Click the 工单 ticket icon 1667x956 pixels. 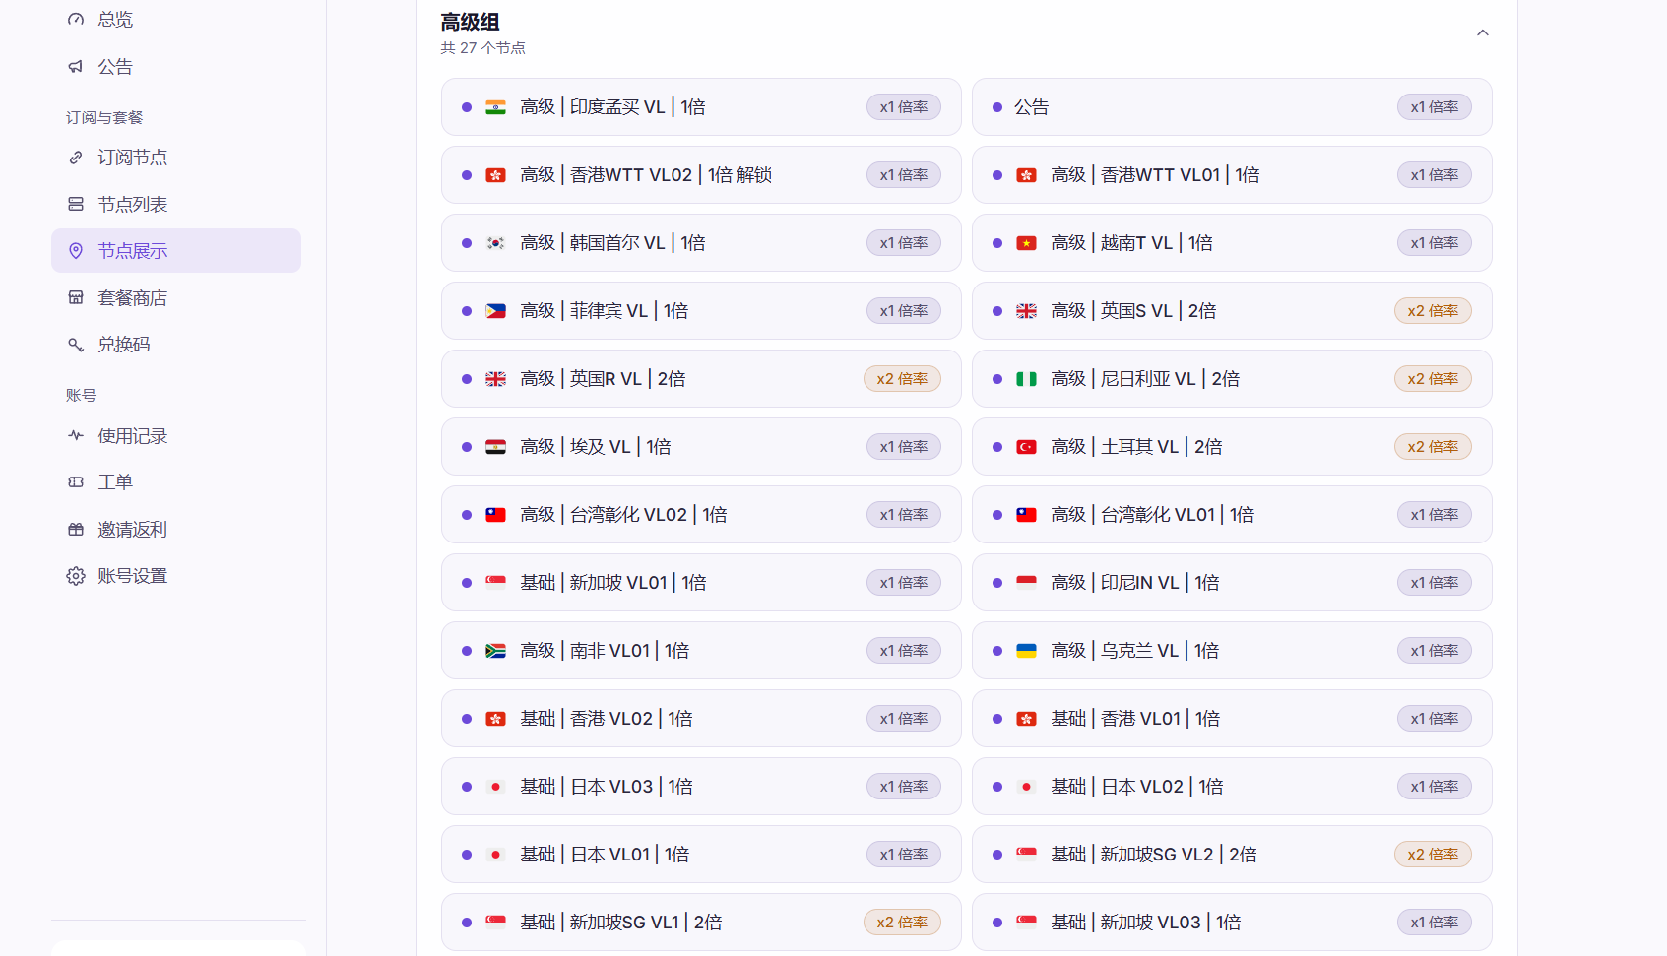(x=76, y=482)
